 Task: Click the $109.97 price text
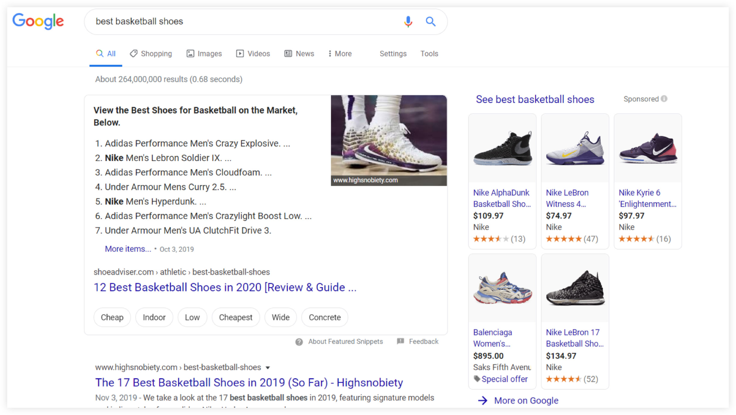point(488,216)
